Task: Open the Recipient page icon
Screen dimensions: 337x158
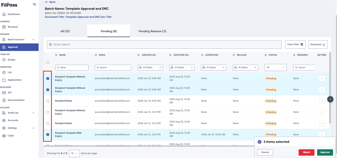Action: 4,27
